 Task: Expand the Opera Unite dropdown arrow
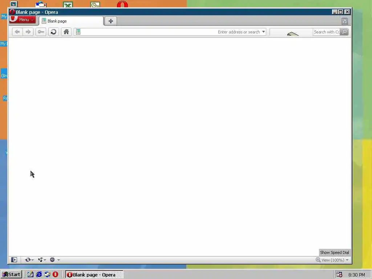(45, 260)
